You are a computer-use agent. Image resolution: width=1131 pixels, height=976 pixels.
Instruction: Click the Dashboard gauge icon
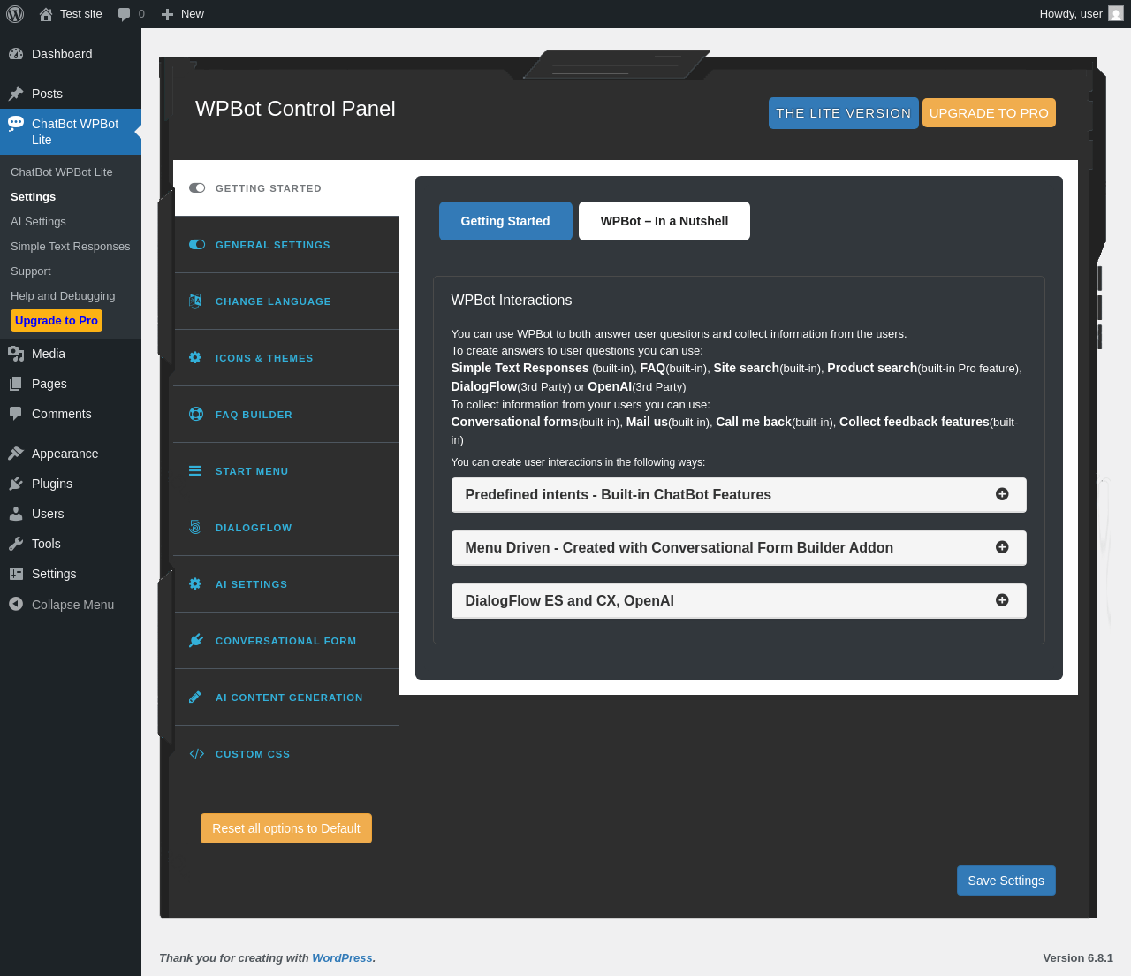click(x=16, y=54)
